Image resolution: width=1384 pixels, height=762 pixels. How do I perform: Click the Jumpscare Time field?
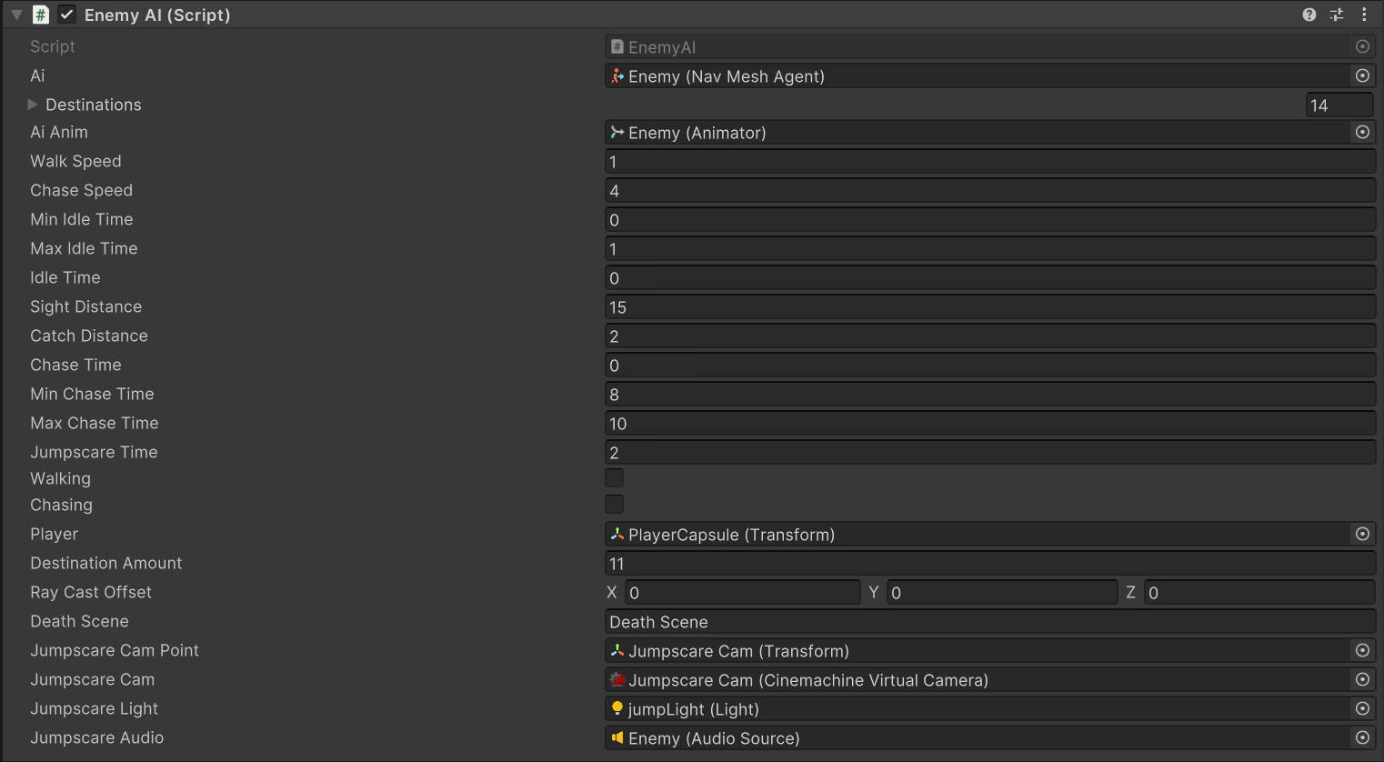click(990, 453)
